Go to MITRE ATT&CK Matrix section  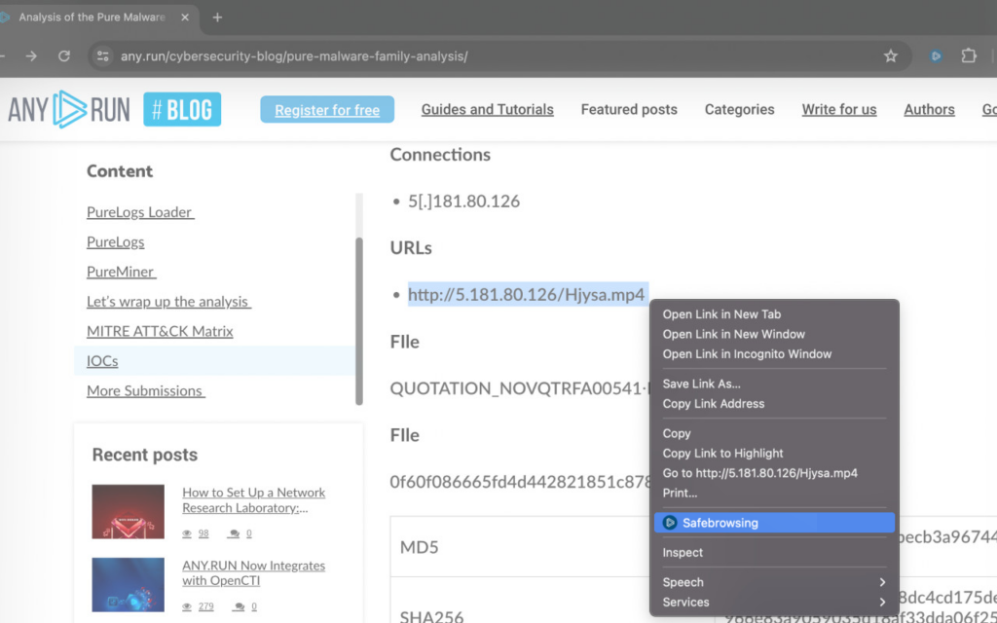click(160, 331)
